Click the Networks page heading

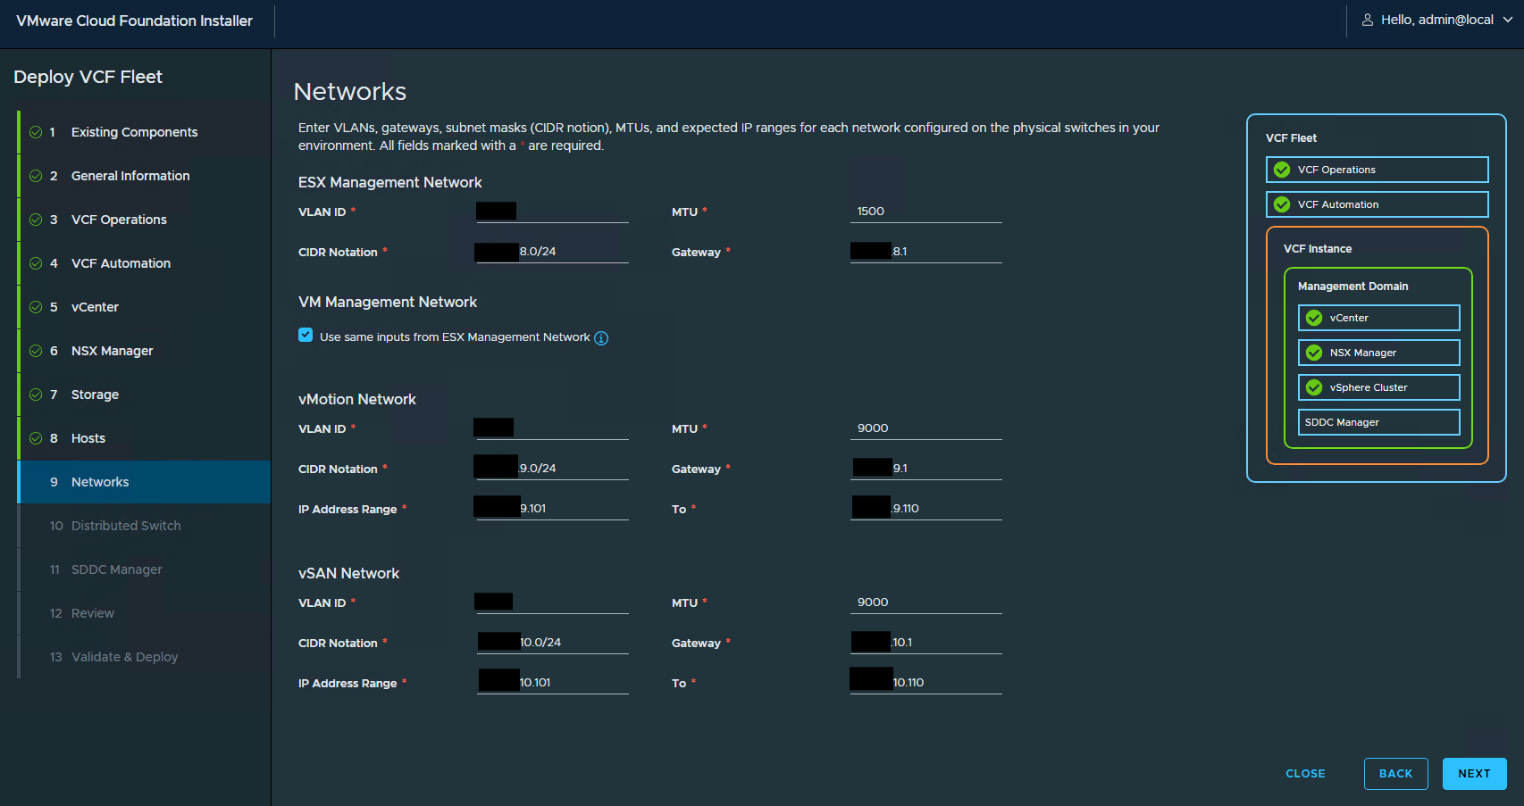pyautogui.click(x=350, y=91)
